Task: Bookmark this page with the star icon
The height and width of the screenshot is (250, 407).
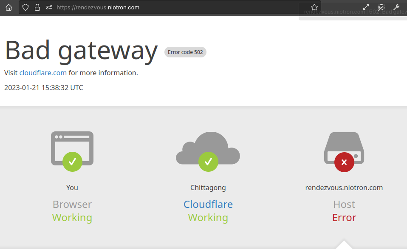Action: point(314,7)
